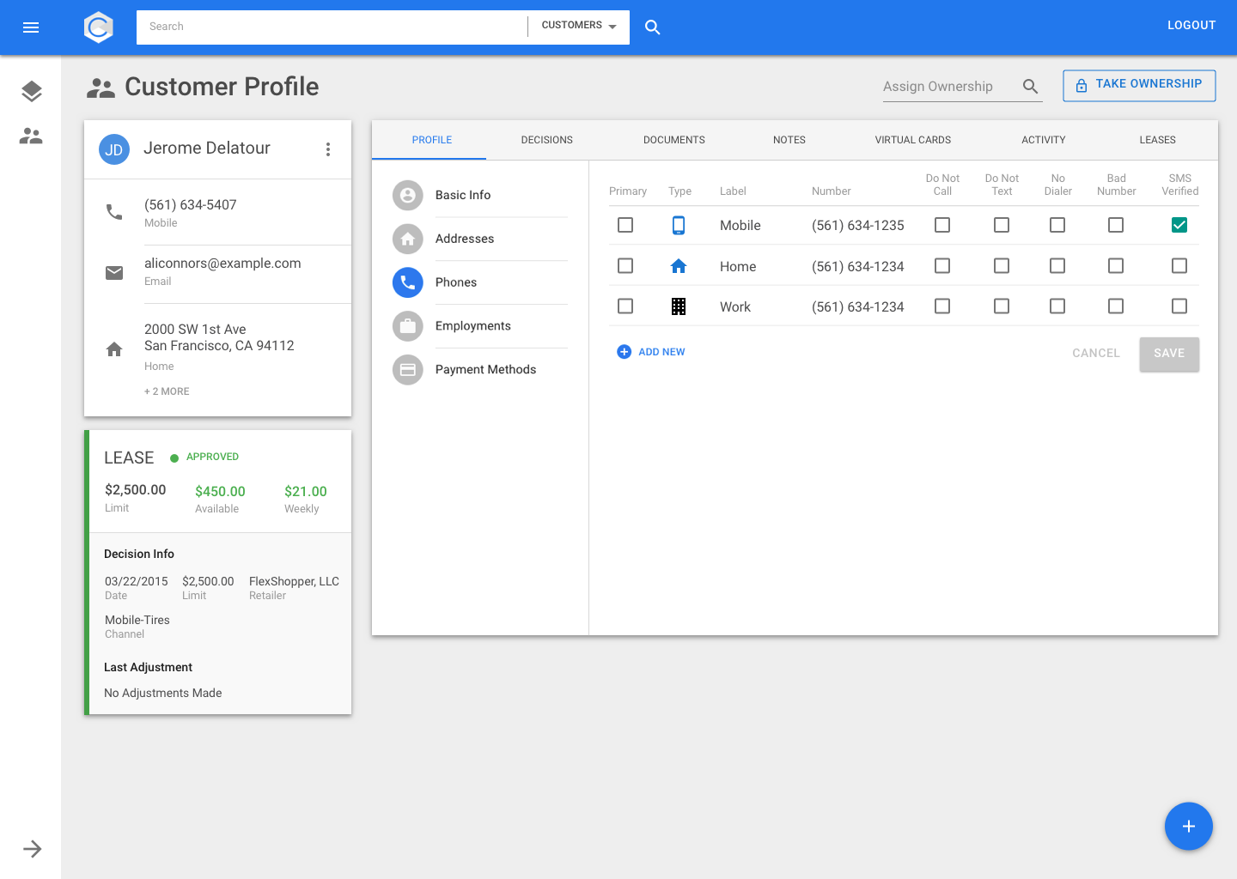Open the customers people icon in sidebar

tap(31, 136)
